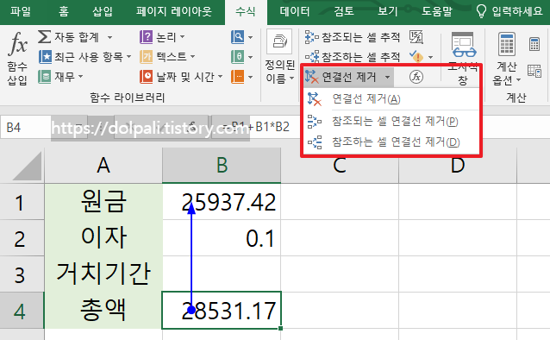550x340 pixels.
Task: Click cell containing 이자
Action: coord(103,238)
